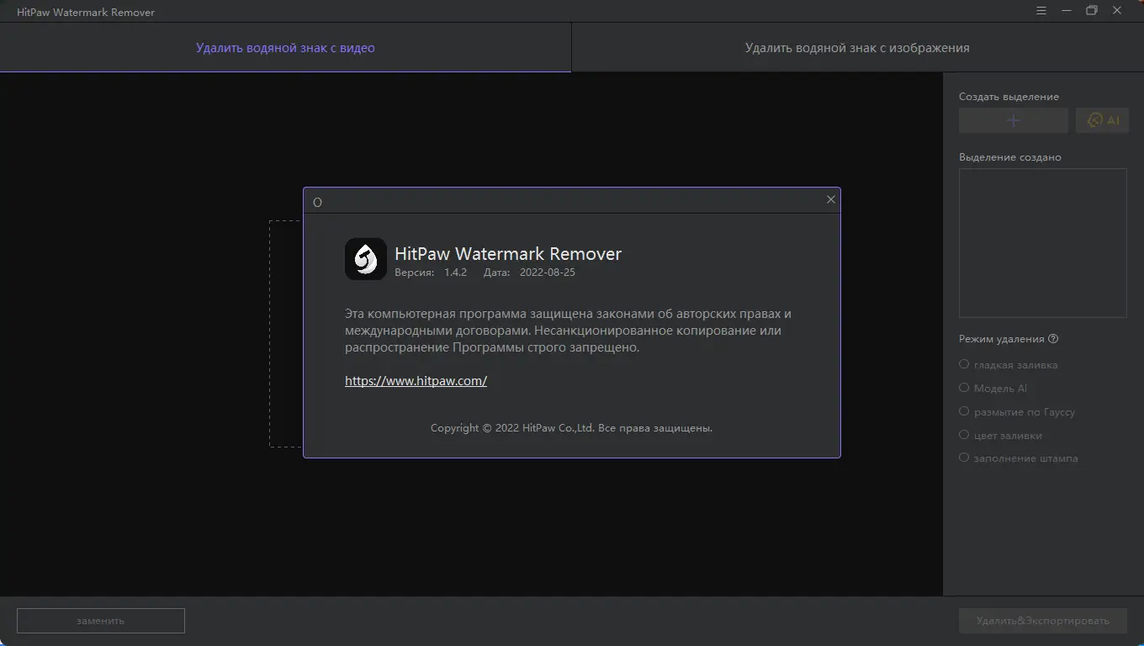Restore down the HitPaw main window
This screenshot has width=1144, height=646.
(1092, 11)
